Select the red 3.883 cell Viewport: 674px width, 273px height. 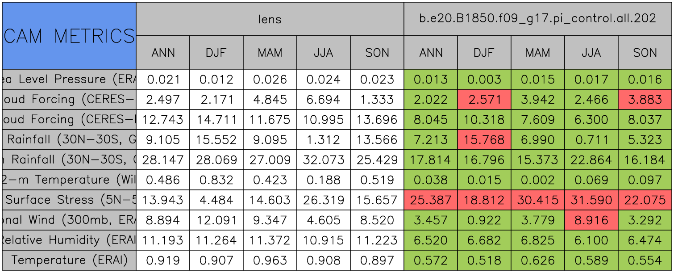pyautogui.click(x=645, y=100)
